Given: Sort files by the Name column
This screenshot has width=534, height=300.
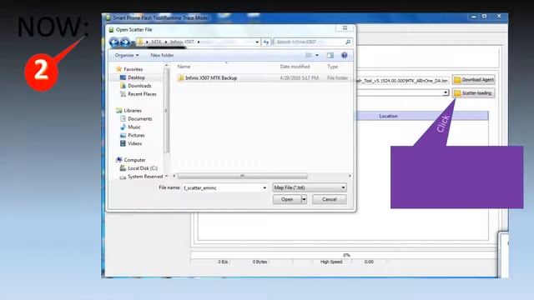Looking at the screenshot, I should [x=184, y=67].
